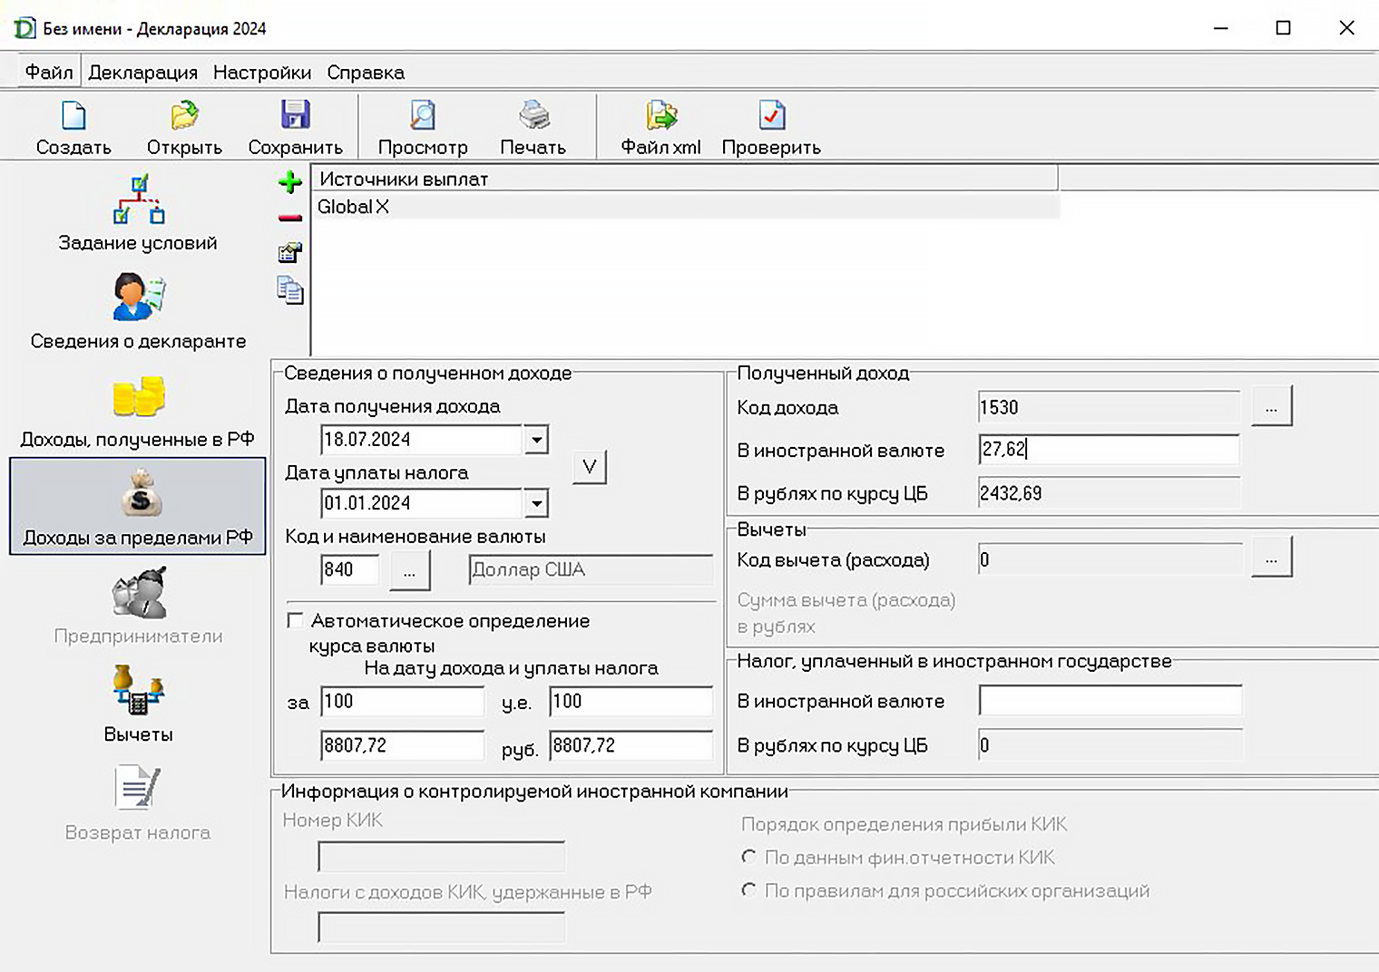1379x972 pixels.
Task: Click date field 18.07.2024
Action: [422, 440]
